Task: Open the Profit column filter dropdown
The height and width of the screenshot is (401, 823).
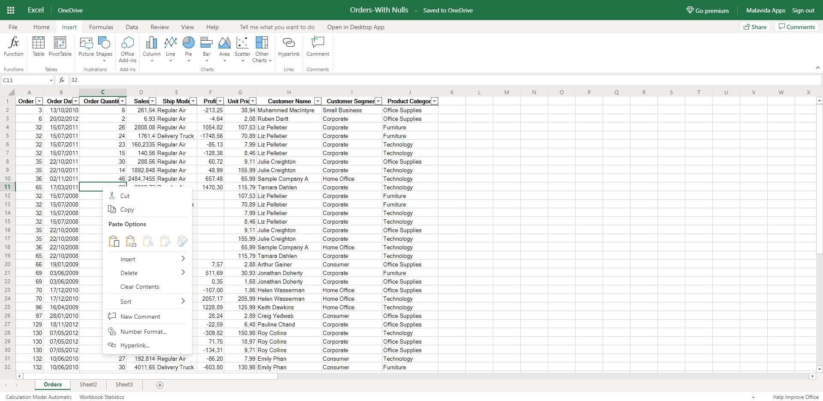Action: coord(220,101)
